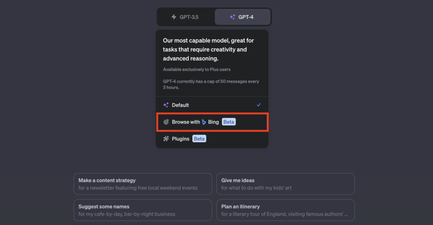433x225 pixels.
Task: Select the GPT-4 model tab
Action: [x=242, y=17]
